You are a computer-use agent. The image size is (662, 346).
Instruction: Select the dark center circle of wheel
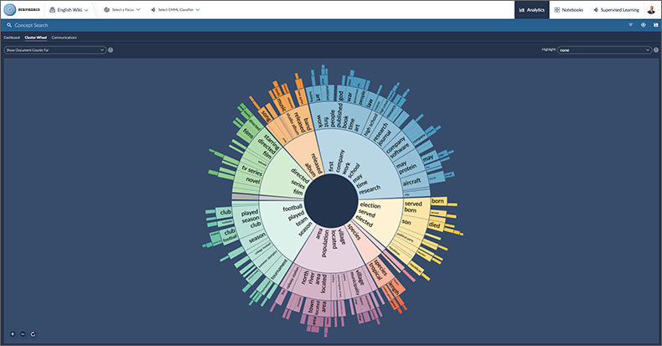point(331,201)
